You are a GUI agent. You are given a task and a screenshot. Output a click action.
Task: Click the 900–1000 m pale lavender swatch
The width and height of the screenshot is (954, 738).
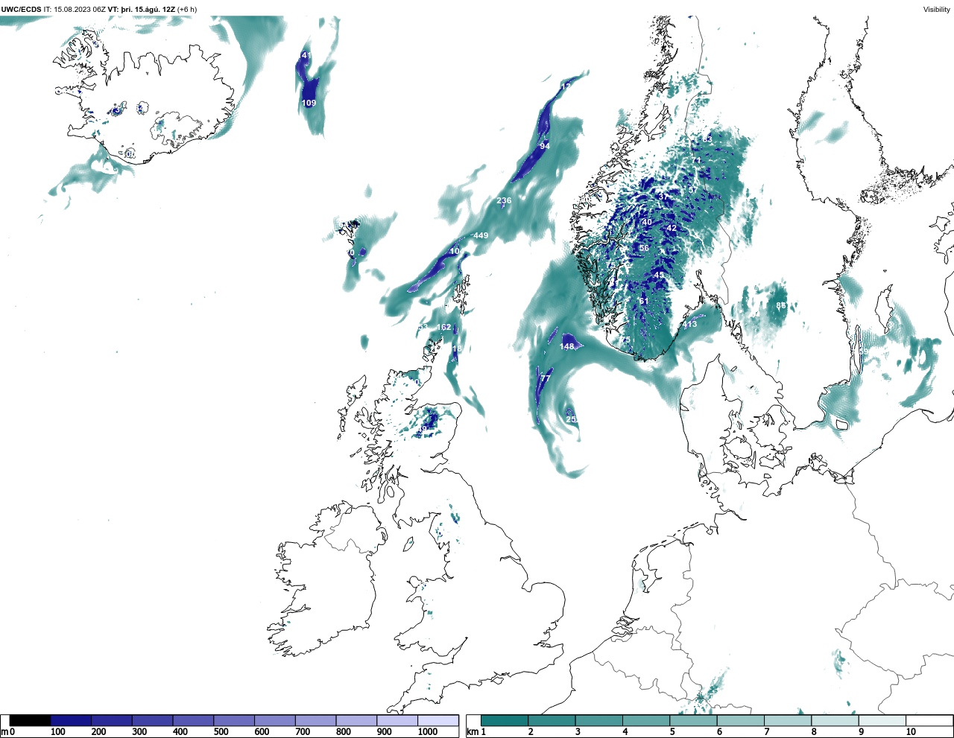(x=397, y=720)
